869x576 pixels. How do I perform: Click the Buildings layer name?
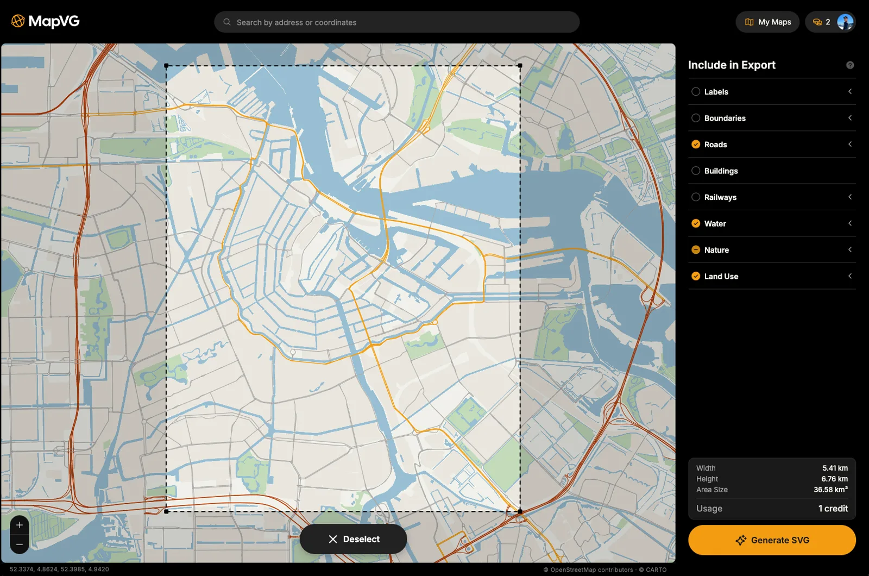721,171
